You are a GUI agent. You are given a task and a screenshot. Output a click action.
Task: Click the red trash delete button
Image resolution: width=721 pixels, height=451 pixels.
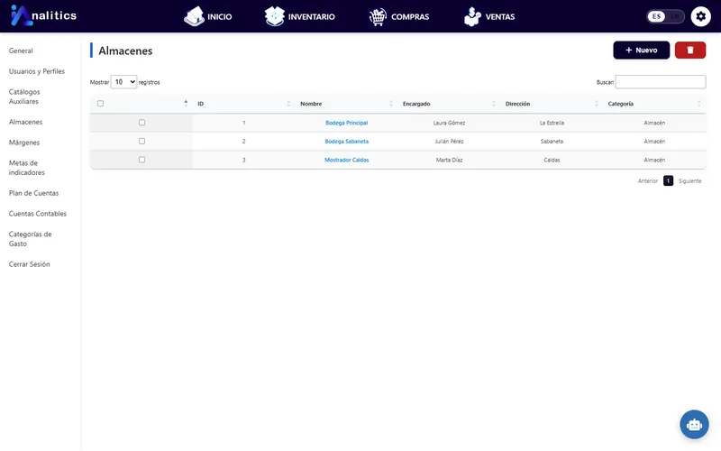[x=689, y=51]
